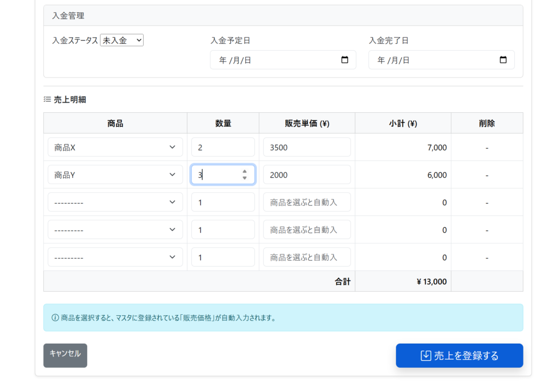
Task: Click third row quantity field
Action: tap(223, 202)
